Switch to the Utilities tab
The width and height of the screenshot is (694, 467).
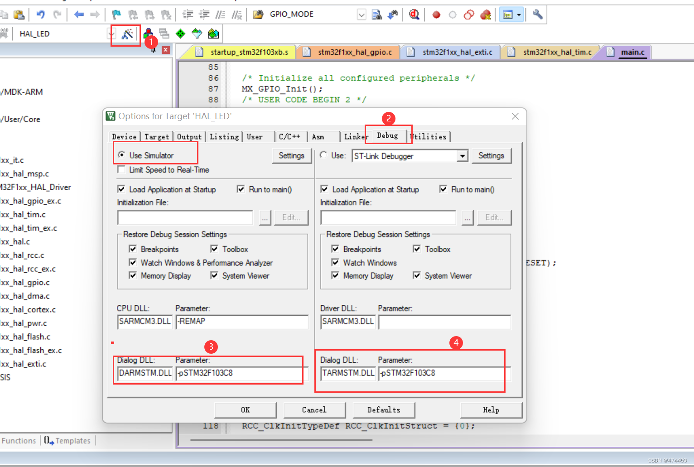click(x=429, y=137)
